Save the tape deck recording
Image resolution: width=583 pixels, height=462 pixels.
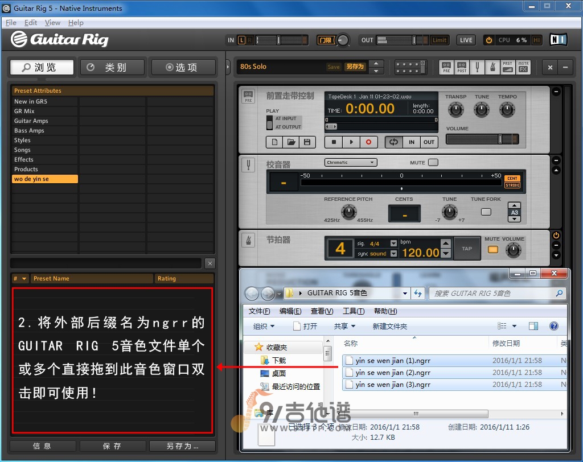(307, 142)
